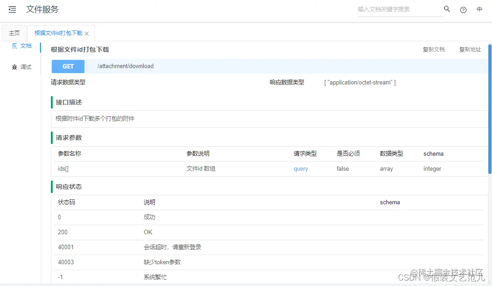Viewport: 492px width, 286px height.
Task: Click the 参数说明 column header
Action: pyautogui.click(x=198, y=153)
